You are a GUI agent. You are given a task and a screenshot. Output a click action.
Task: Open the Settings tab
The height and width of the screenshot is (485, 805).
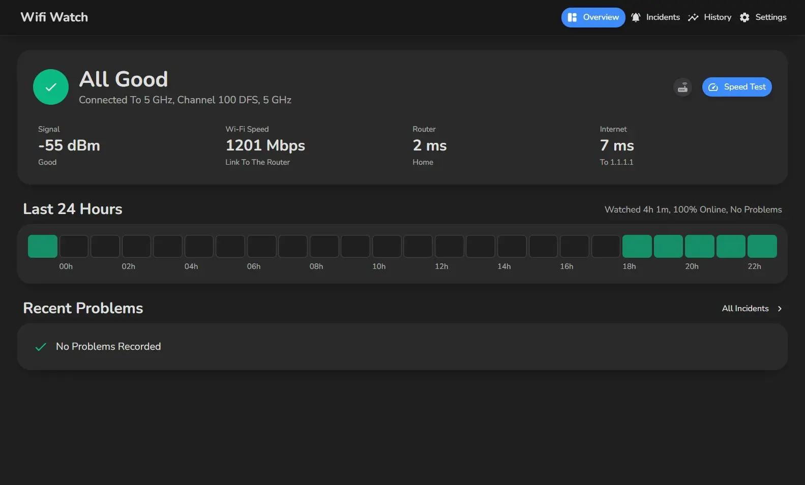(763, 17)
